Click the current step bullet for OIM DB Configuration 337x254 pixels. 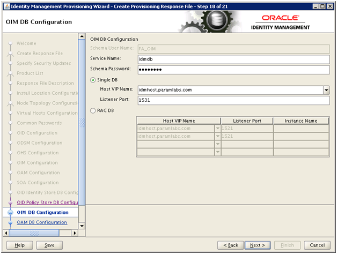coord(10,213)
